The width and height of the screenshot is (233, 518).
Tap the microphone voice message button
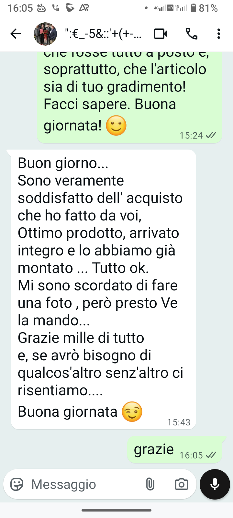tap(215, 484)
